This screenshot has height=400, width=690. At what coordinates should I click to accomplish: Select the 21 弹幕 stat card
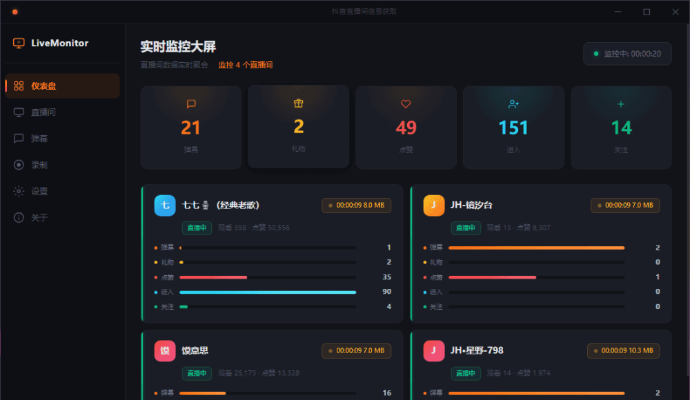[x=191, y=128]
